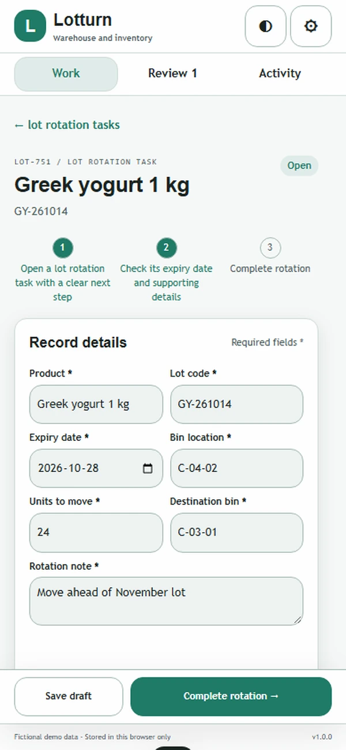346x750 pixels.
Task: Click the Fictional demo data footer text
Action: [x=92, y=737]
